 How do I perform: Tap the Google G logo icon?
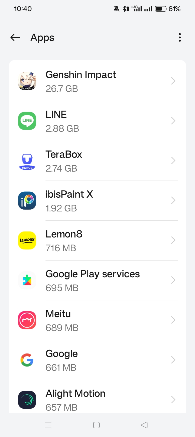tap(27, 360)
